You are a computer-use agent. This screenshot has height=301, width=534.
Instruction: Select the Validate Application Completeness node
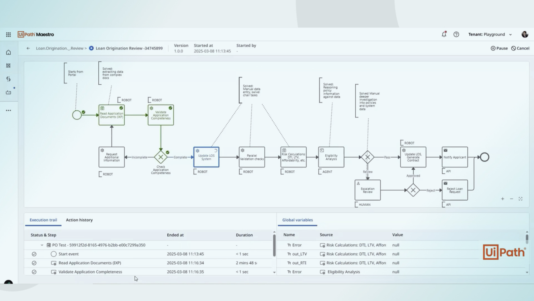pos(161,115)
